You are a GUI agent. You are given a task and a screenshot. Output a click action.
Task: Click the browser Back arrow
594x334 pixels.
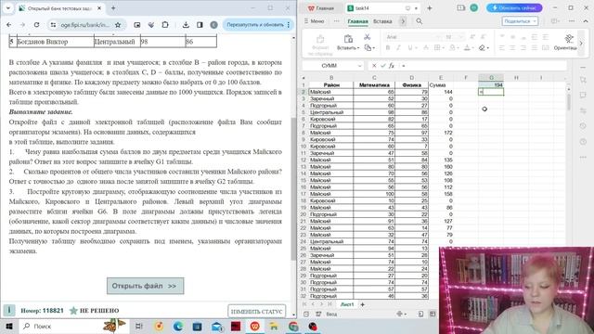click(8, 25)
